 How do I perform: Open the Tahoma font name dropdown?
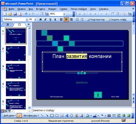point(27,20)
